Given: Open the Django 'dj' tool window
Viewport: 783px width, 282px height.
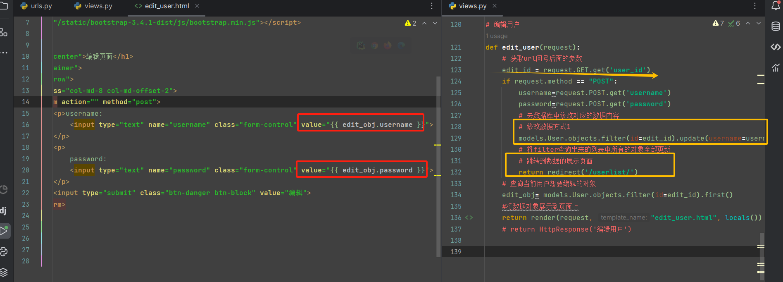Looking at the screenshot, I should coord(3,211).
